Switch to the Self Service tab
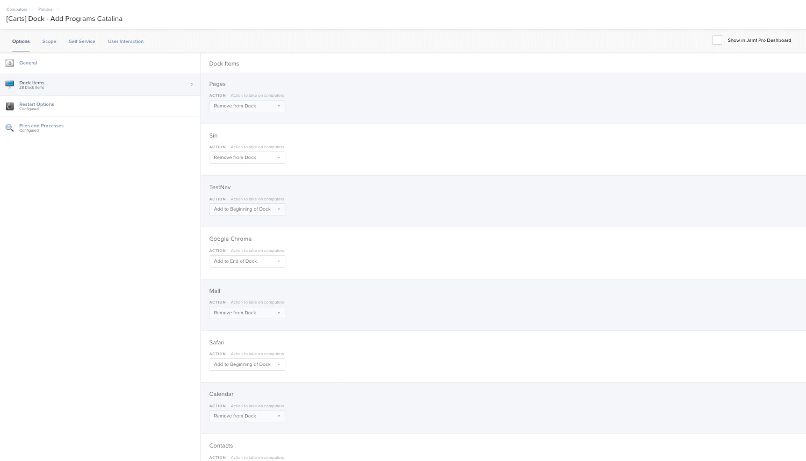Image resolution: width=806 pixels, height=461 pixels. point(82,41)
